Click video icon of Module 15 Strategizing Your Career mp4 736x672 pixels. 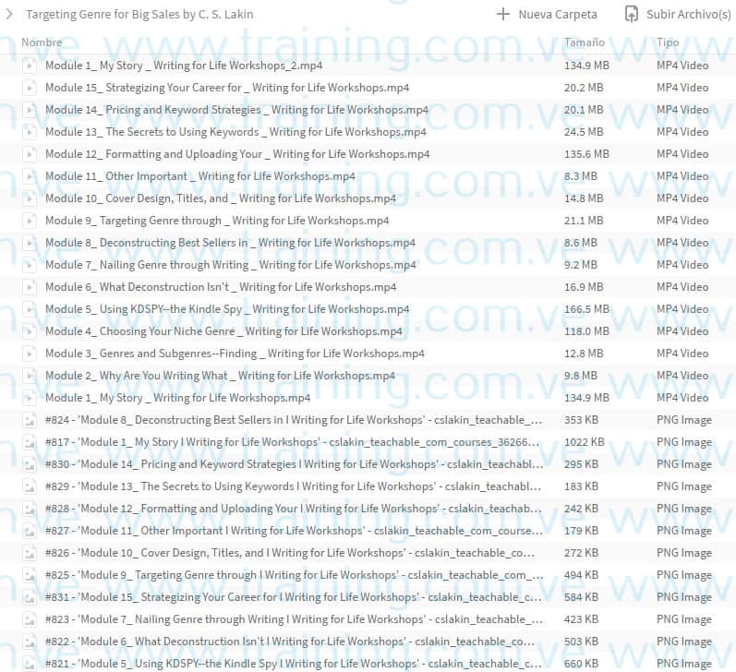tap(30, 88)
